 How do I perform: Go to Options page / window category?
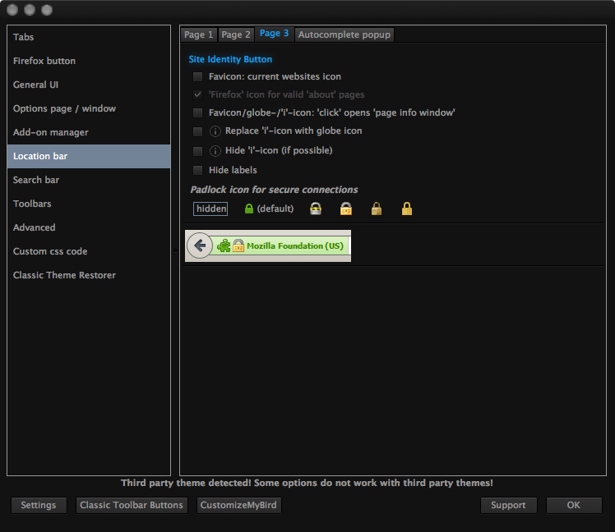click(x=89, y=109)
